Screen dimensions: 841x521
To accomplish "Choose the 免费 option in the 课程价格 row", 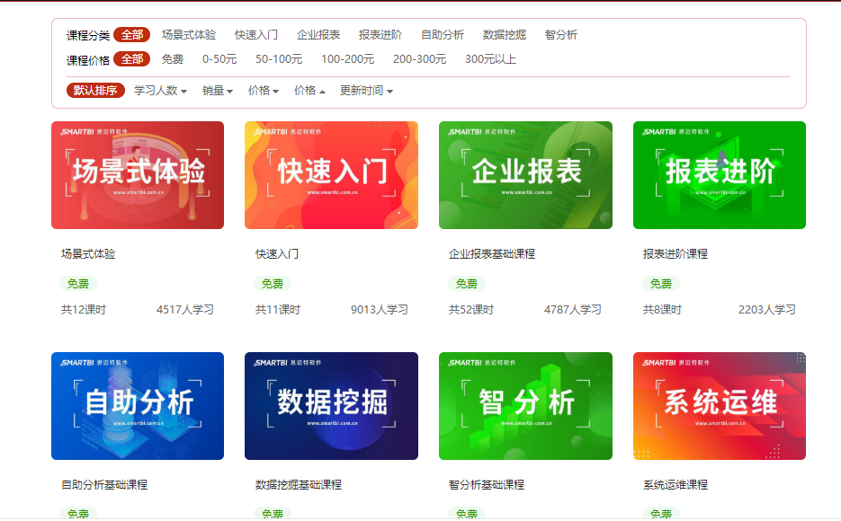I will tap(173, 59).
